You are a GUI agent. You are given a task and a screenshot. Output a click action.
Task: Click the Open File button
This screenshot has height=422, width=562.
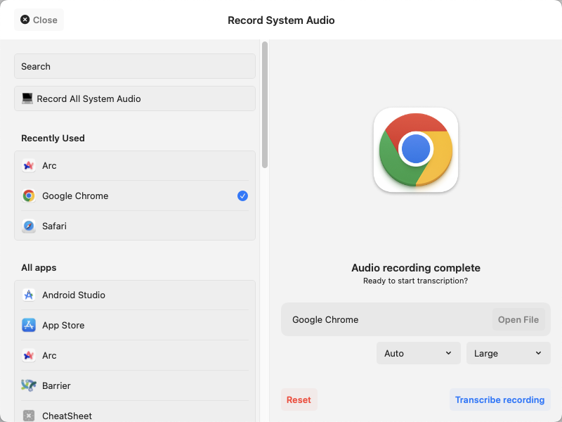[x=518, y=320]
